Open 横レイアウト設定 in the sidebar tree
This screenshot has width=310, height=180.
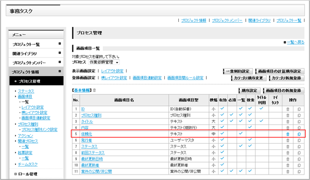click(x=34, y=112)
